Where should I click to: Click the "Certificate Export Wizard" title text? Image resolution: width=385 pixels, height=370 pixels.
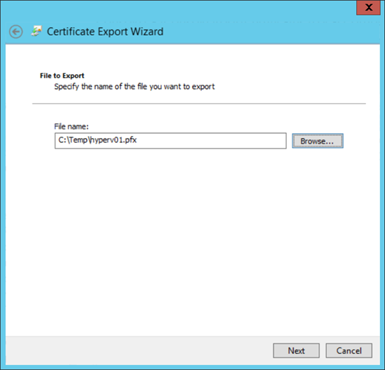click(x=105, y=32)
